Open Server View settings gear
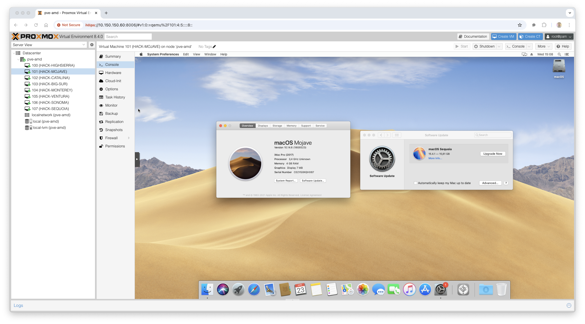Image resolution: width=585 pixels, height=324 pixels. click(92, 45)
